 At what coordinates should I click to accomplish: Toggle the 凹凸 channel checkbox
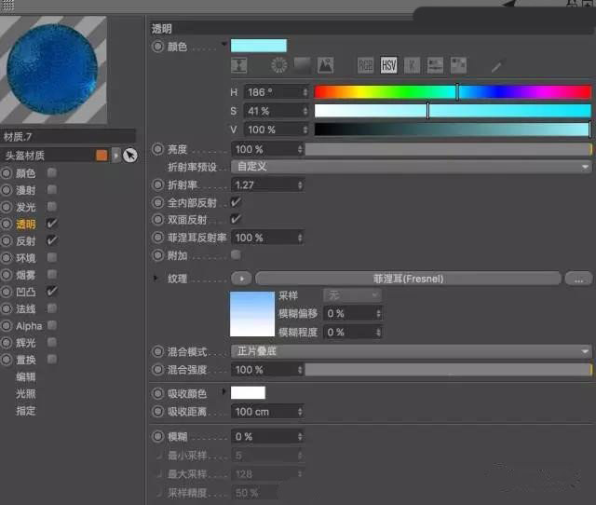[x=52, y=292]
